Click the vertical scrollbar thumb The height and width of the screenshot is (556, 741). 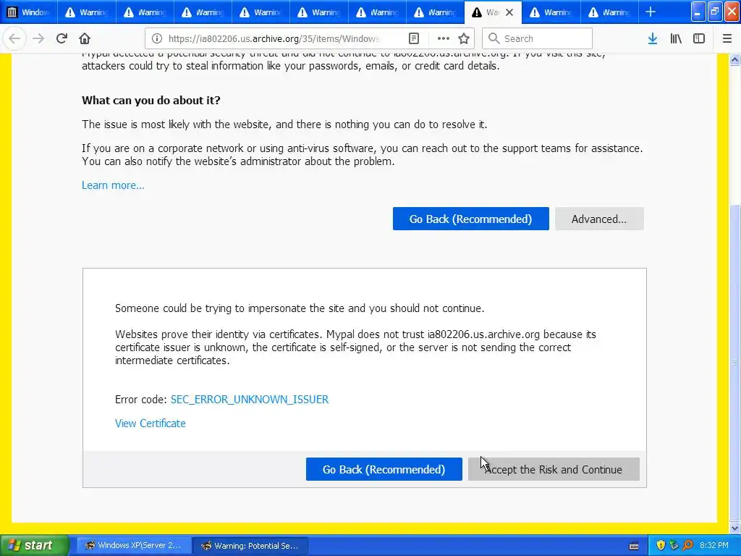(x=735, y=363)
